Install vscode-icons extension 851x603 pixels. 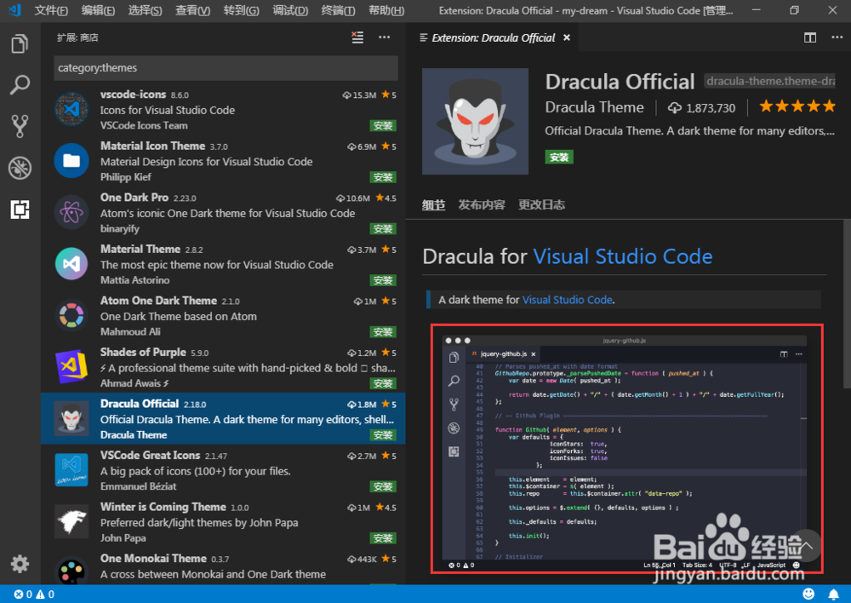(x=383, y=125)
